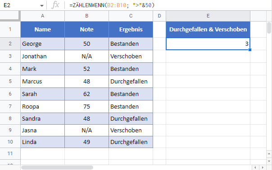This screenshot has height=170, width=272.
Task: Click the vertical scrollbar thumb
Action: click(269, 28)
